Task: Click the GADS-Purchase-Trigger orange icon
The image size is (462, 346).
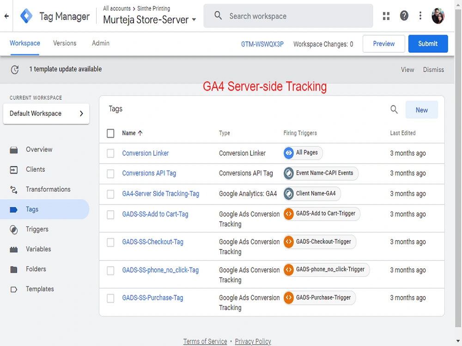Action: click(289, 298)
